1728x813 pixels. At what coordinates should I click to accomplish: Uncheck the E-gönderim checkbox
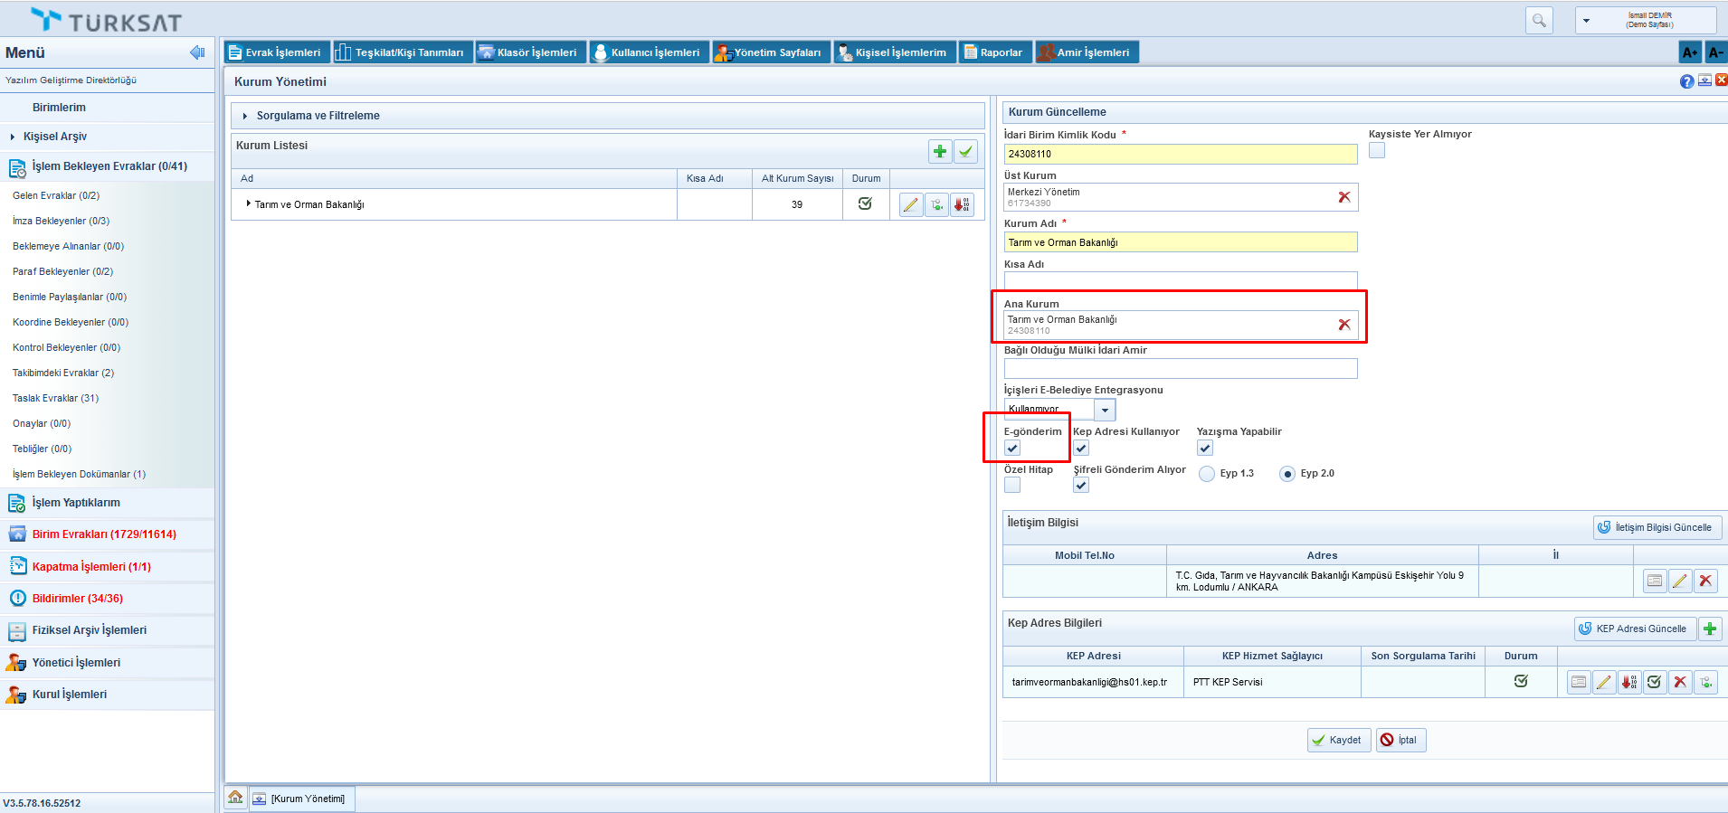1012,448
